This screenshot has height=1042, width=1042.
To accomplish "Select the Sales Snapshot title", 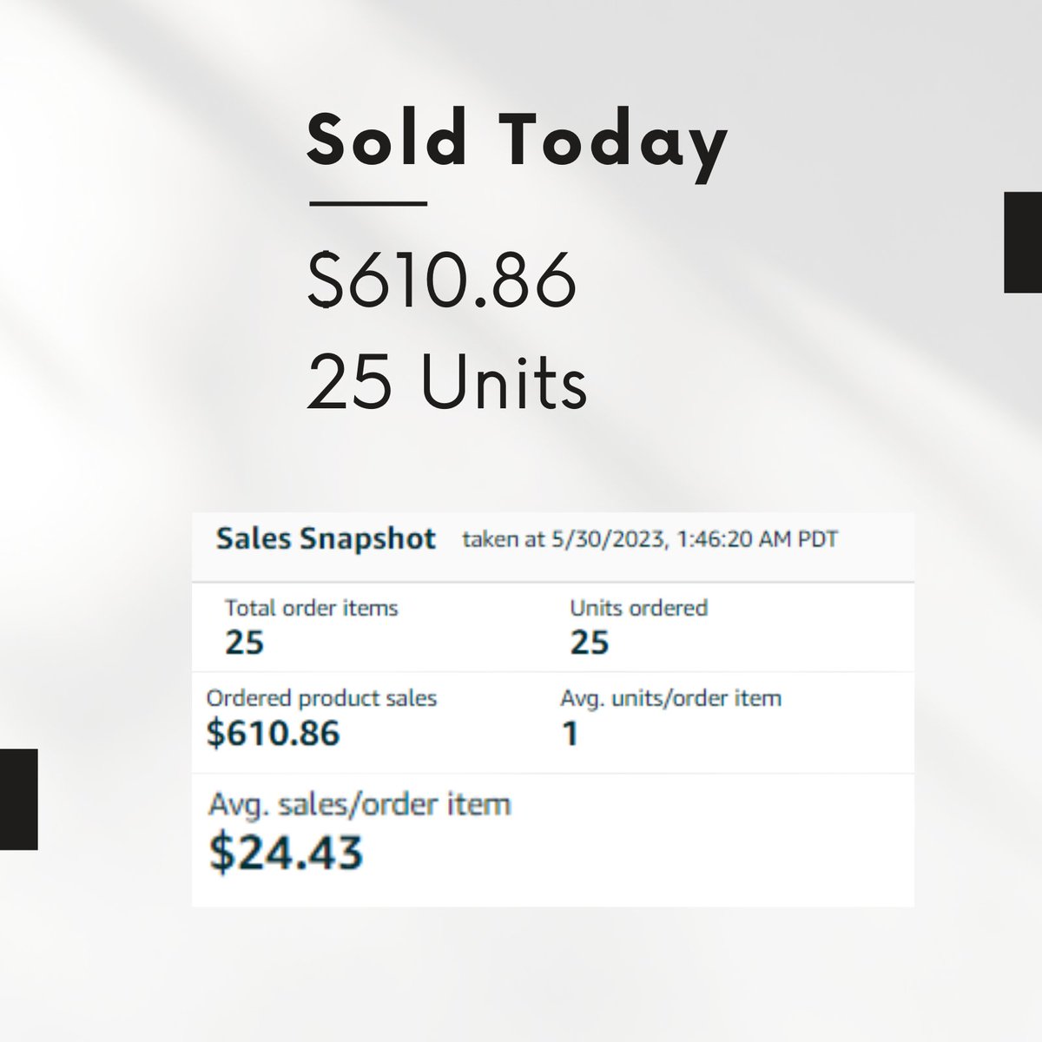I will click(x=326, y=539).
